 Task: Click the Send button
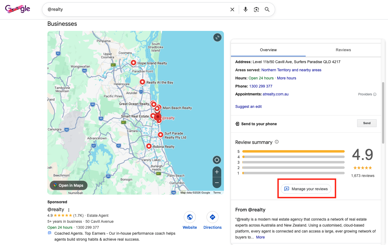point(367,123)
